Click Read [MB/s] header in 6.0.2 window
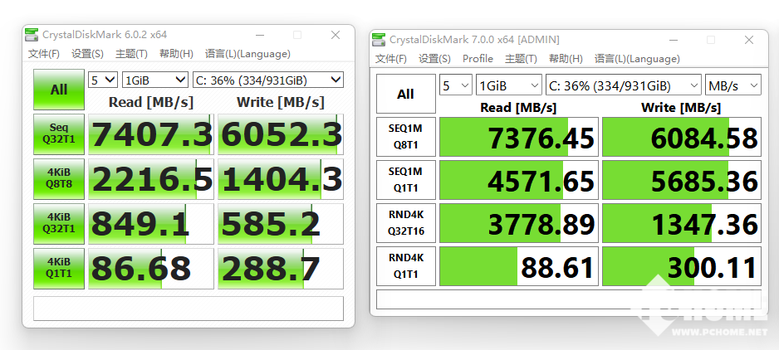 tap(151, 102)
